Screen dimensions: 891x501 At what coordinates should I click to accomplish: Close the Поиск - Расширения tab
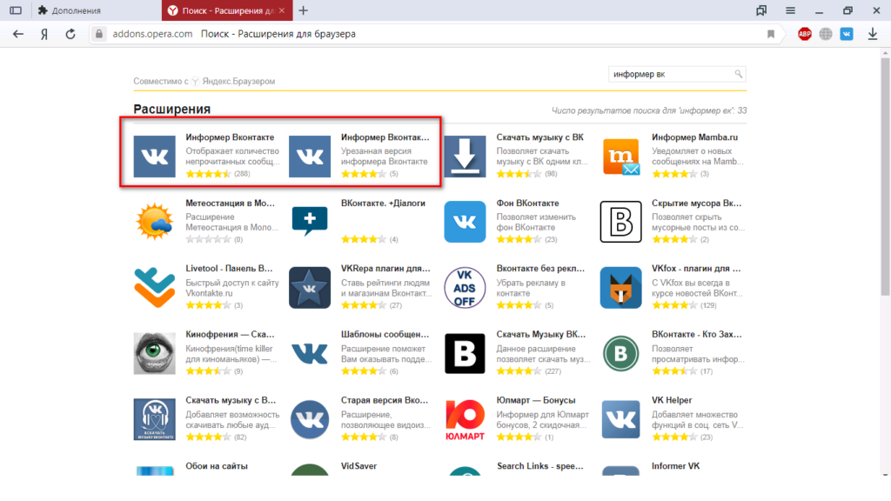(x=282, y=10)
